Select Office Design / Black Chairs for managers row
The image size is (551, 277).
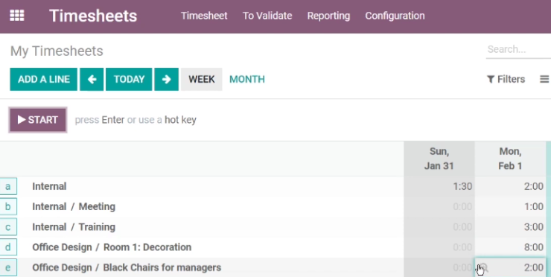pos(127,267)
